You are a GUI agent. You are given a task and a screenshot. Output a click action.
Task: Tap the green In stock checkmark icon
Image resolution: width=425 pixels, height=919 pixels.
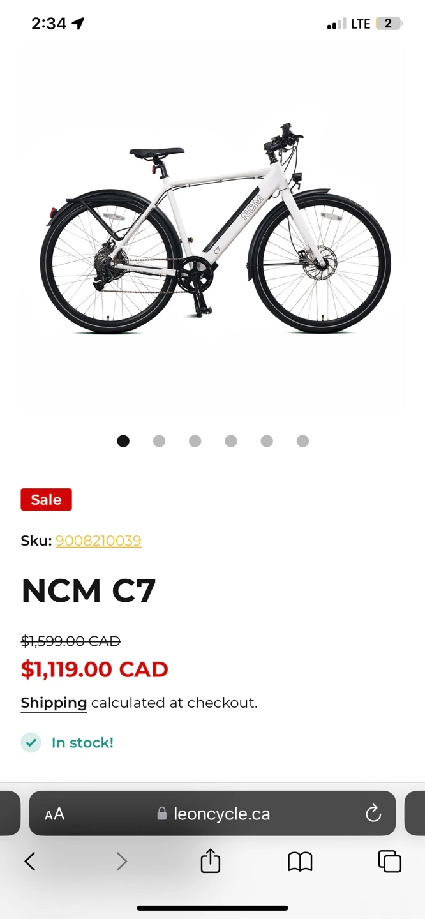point(31,743)
